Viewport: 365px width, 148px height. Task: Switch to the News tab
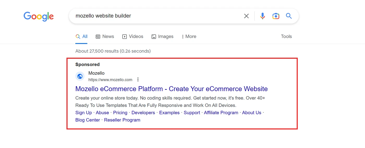coord(105,37)
